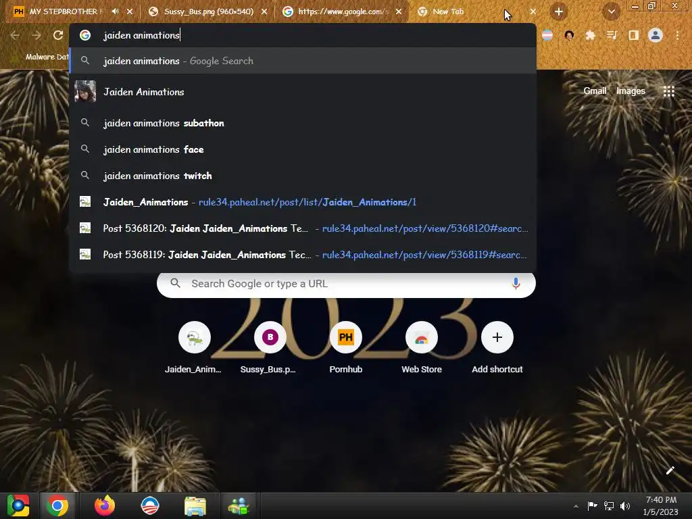This screenshot has width=692, height=519.
Task: Click the clock showing 7:40 PM
Action: pyautogui.click(x=661, y=505)
